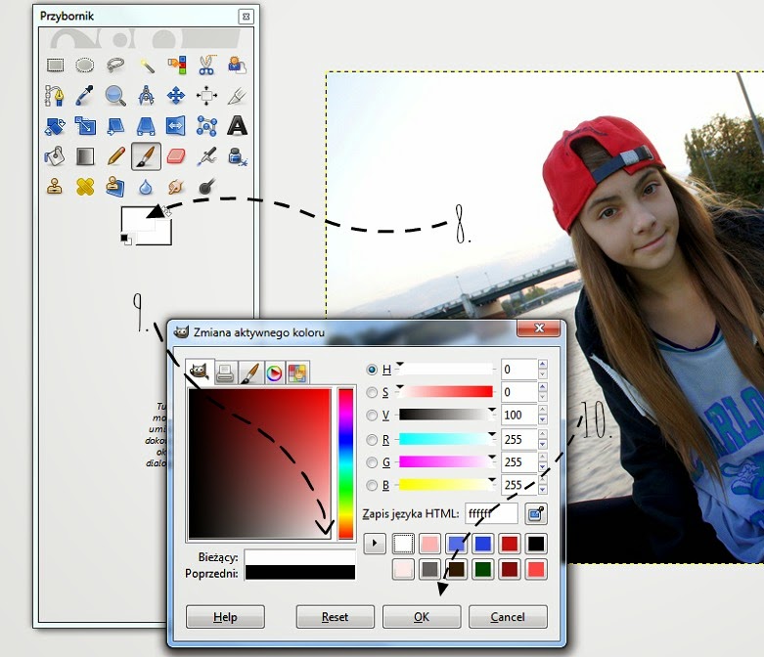Select the Paths tool
The image size is (764, 657).
click(x=55, y=96)
